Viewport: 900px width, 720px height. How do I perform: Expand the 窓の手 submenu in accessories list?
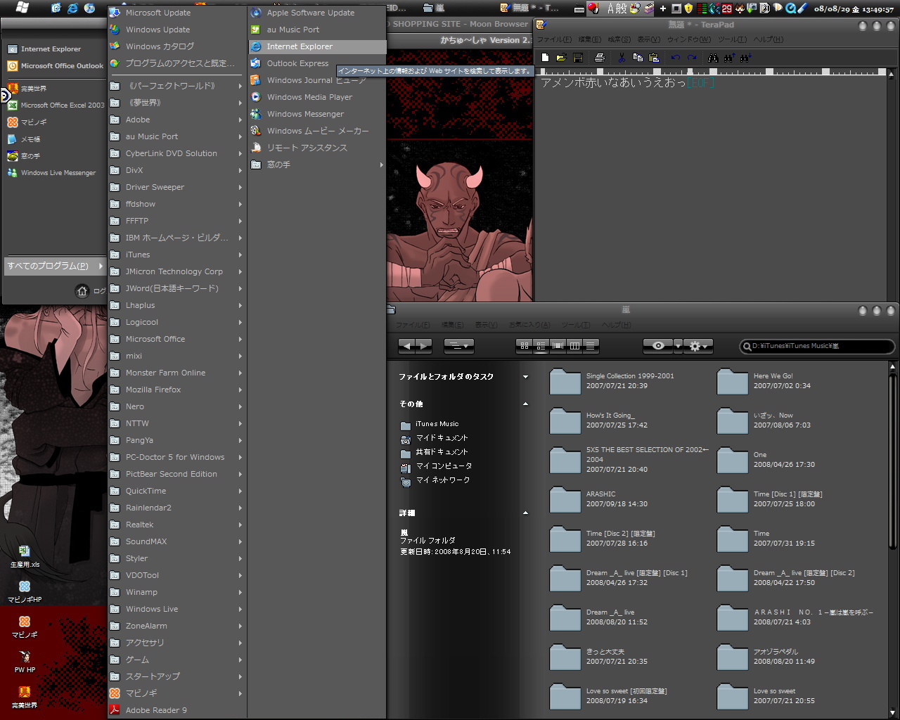(317, 165)
